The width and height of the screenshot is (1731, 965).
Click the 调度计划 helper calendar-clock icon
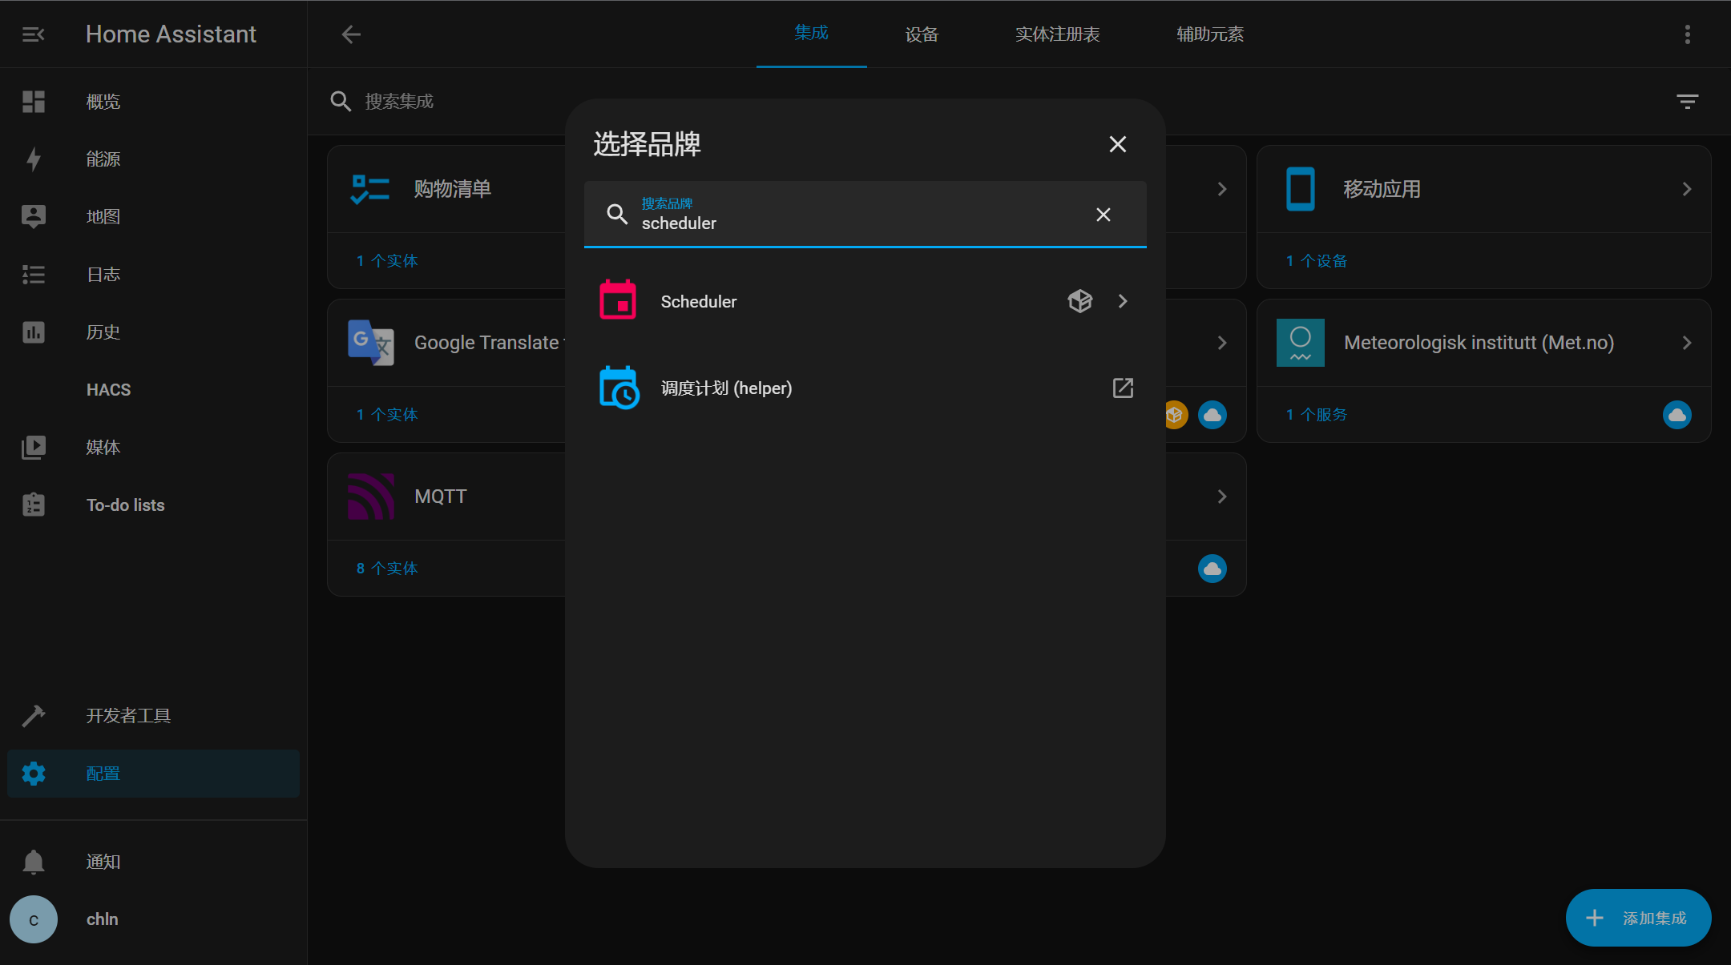pos(619,388)
